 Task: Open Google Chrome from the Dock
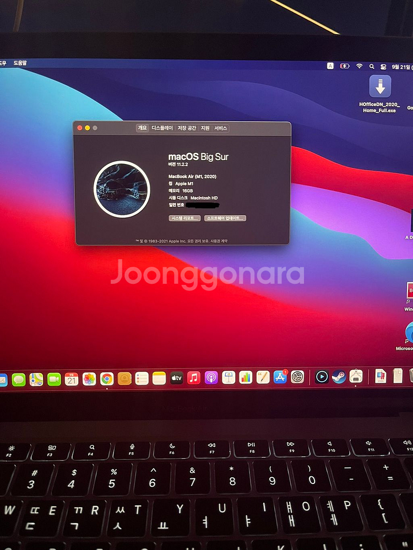107,379
